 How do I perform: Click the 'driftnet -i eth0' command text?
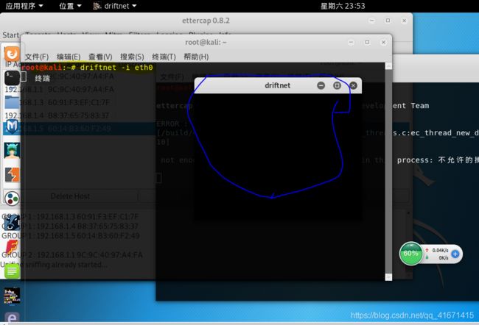point(116,67)
